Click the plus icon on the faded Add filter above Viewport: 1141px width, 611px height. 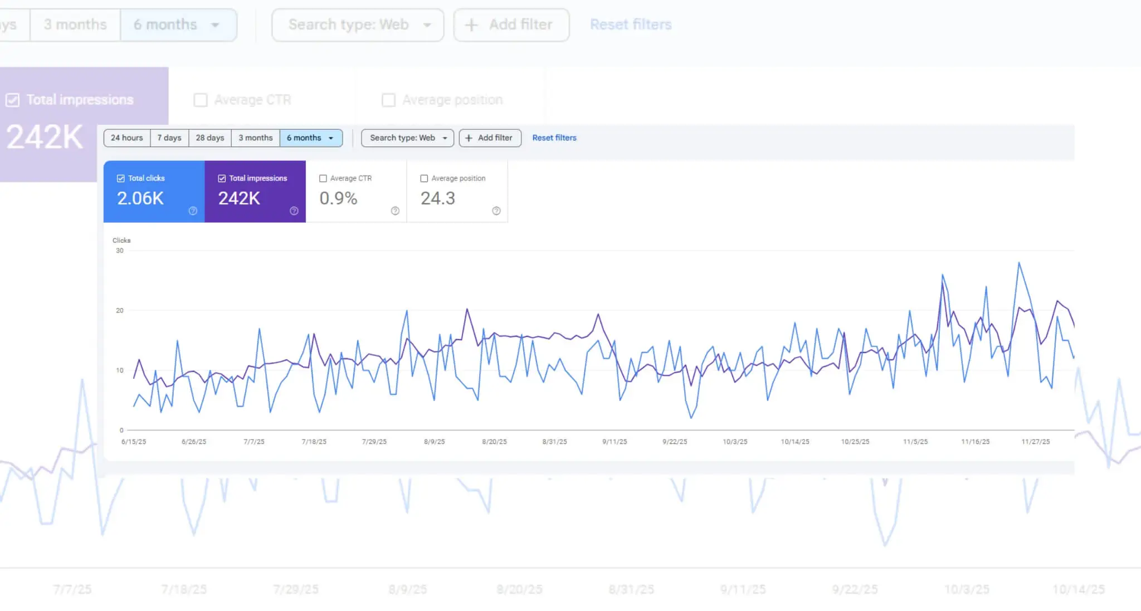pos(471,25)
